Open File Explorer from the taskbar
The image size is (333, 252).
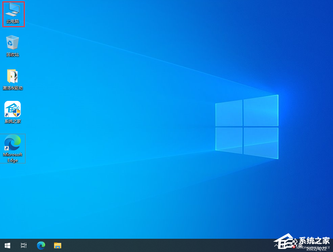click(x=58, y=245)
